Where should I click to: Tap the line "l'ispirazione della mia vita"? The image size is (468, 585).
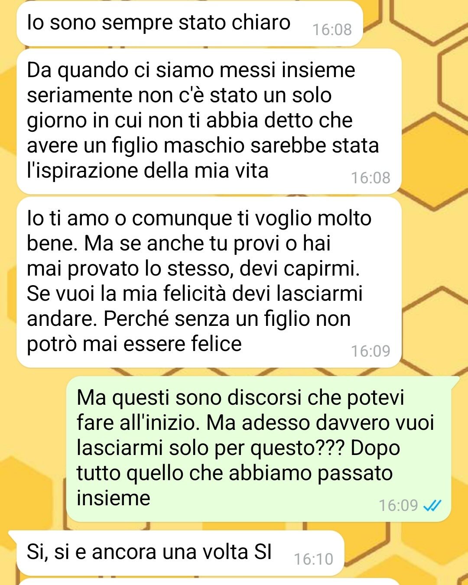pos(148,170)
